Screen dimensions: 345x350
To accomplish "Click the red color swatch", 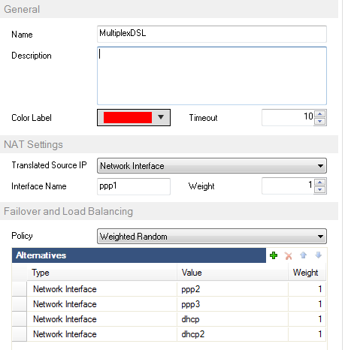I will (x=128, y=117).
